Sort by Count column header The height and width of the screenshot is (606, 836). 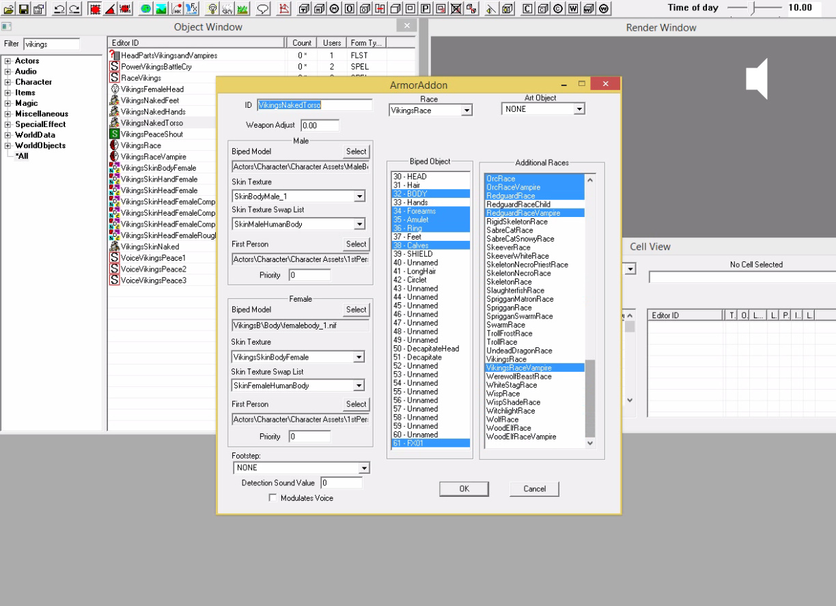point(303,43)
